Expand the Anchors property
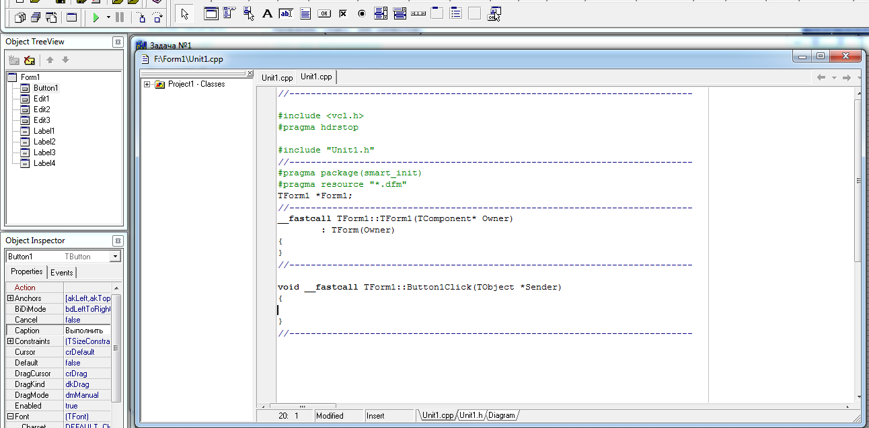The width and height of the screenshot is (869, 428). point(10,298)
